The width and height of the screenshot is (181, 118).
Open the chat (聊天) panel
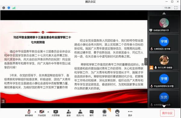pyautogui.click(x=92, y=113)
